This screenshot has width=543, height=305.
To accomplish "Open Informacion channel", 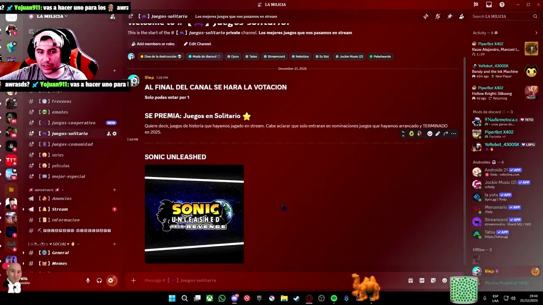I will [66, 220].
